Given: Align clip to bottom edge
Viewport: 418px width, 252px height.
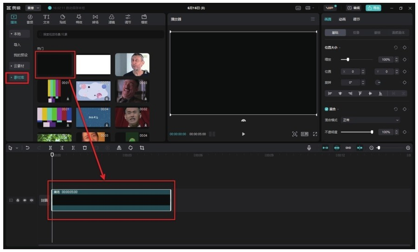Looking at the screenshot, I should 380,93.
